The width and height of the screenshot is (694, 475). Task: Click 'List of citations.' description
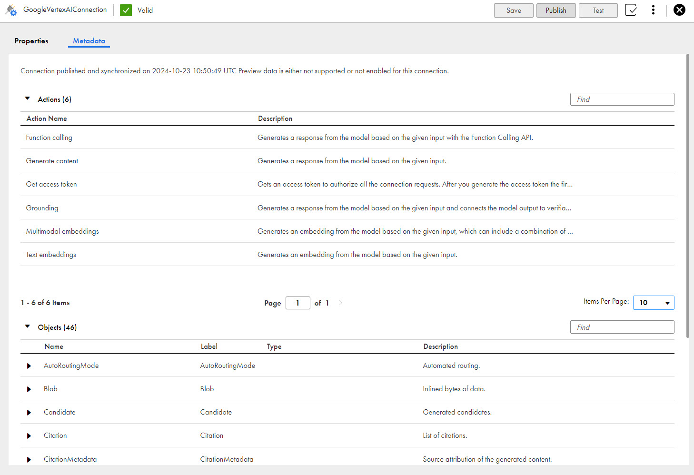coord(445,435)
